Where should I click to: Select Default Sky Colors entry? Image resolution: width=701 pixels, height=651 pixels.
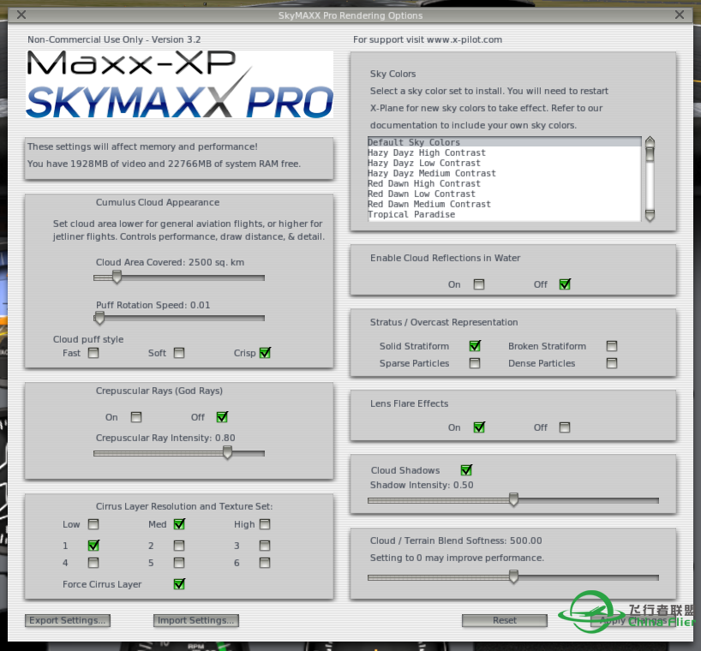(504, 142)
